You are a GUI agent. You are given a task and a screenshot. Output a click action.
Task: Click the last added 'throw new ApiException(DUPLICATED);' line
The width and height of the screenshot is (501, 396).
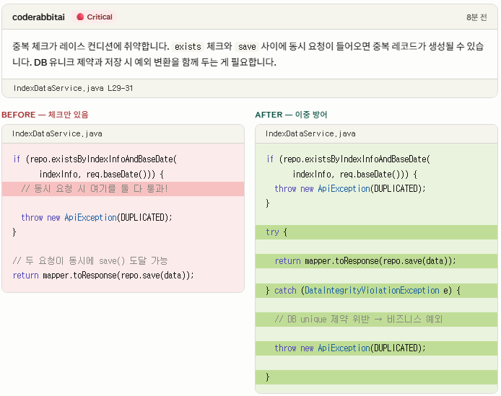click(376, 348)
